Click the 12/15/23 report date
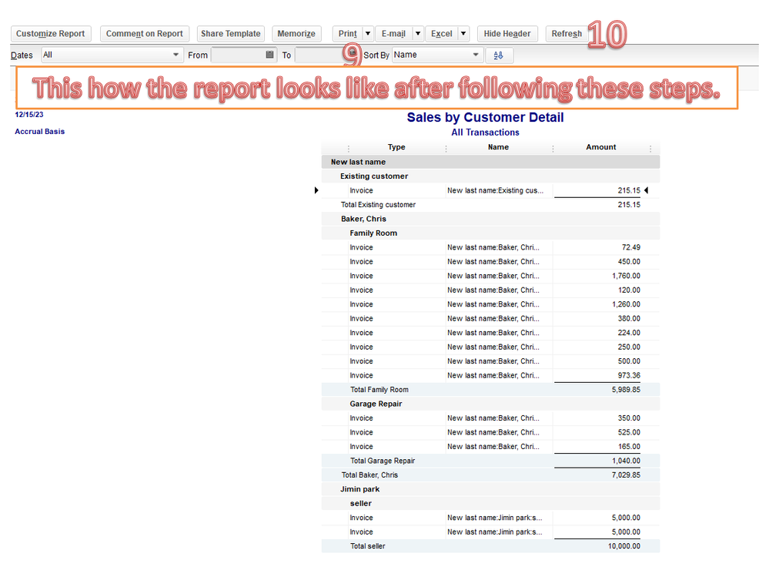This screenshot has width=769, height=577. point(29,114)
